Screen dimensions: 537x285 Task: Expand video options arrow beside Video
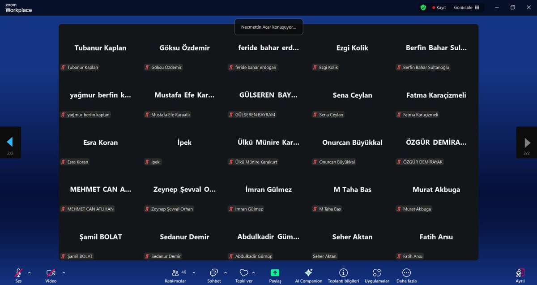tap(64, 272)
